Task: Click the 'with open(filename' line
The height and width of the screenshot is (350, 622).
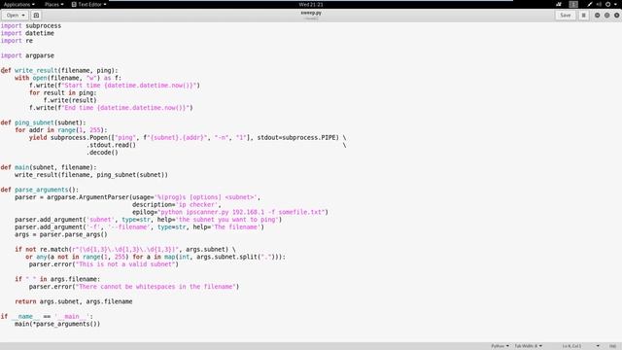Action: tap(68, 78)
